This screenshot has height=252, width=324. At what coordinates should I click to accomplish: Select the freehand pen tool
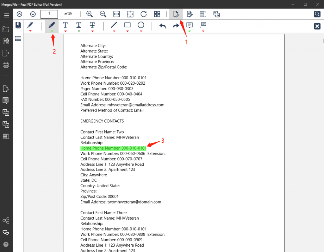point(30,25)
